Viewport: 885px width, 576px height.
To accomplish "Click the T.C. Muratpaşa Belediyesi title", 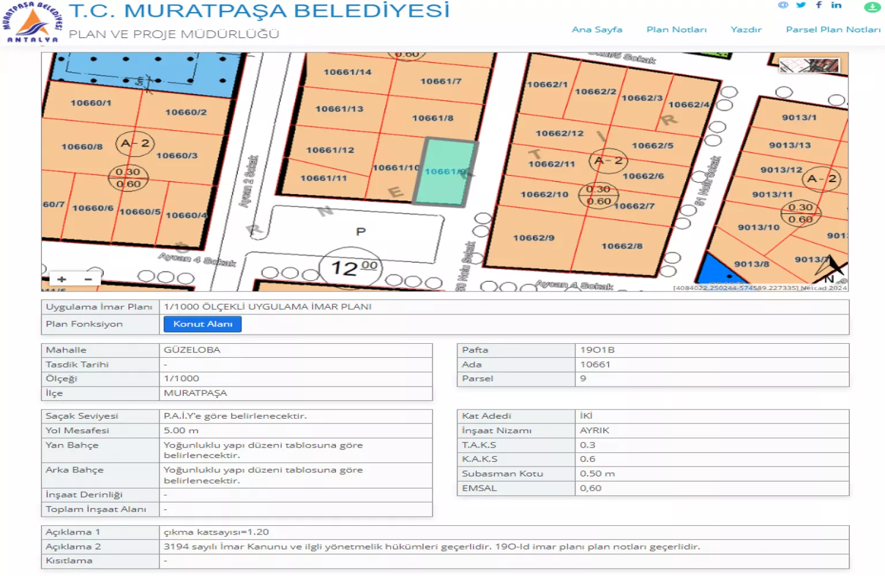I will [x=259, y=11].
